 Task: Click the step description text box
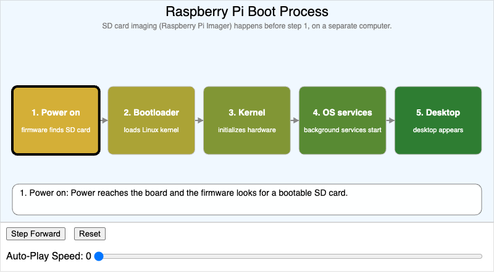[247, 199]
